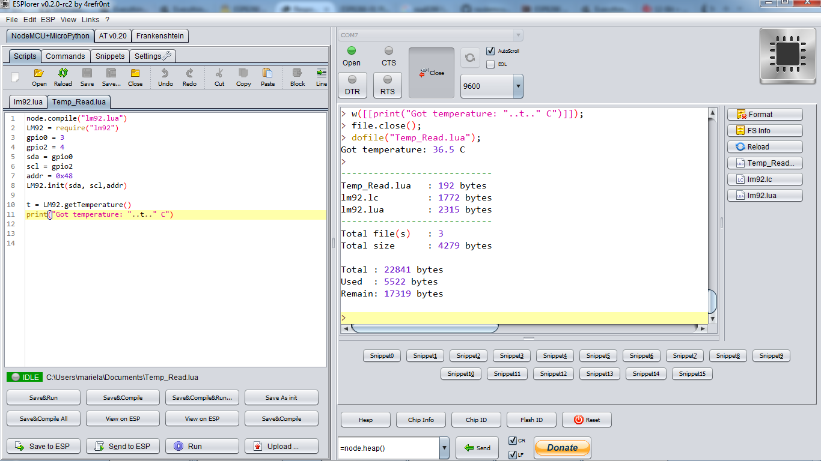The height and width of the screenshot is (461, 821).
Task: Save the current script with Save icon
Action: [87, 77]
